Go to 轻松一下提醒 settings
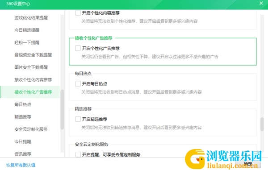The image size is (268, 170). [27, 42]
